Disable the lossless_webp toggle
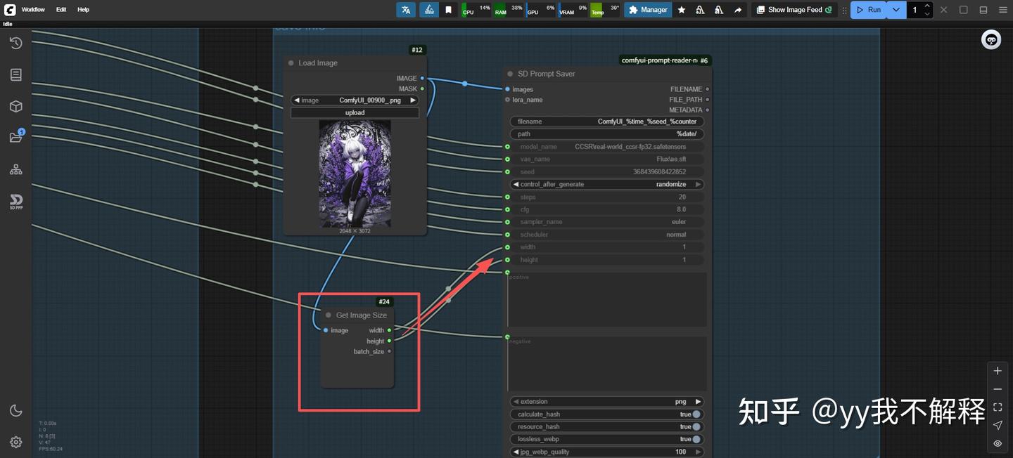 tap(696, 439)
